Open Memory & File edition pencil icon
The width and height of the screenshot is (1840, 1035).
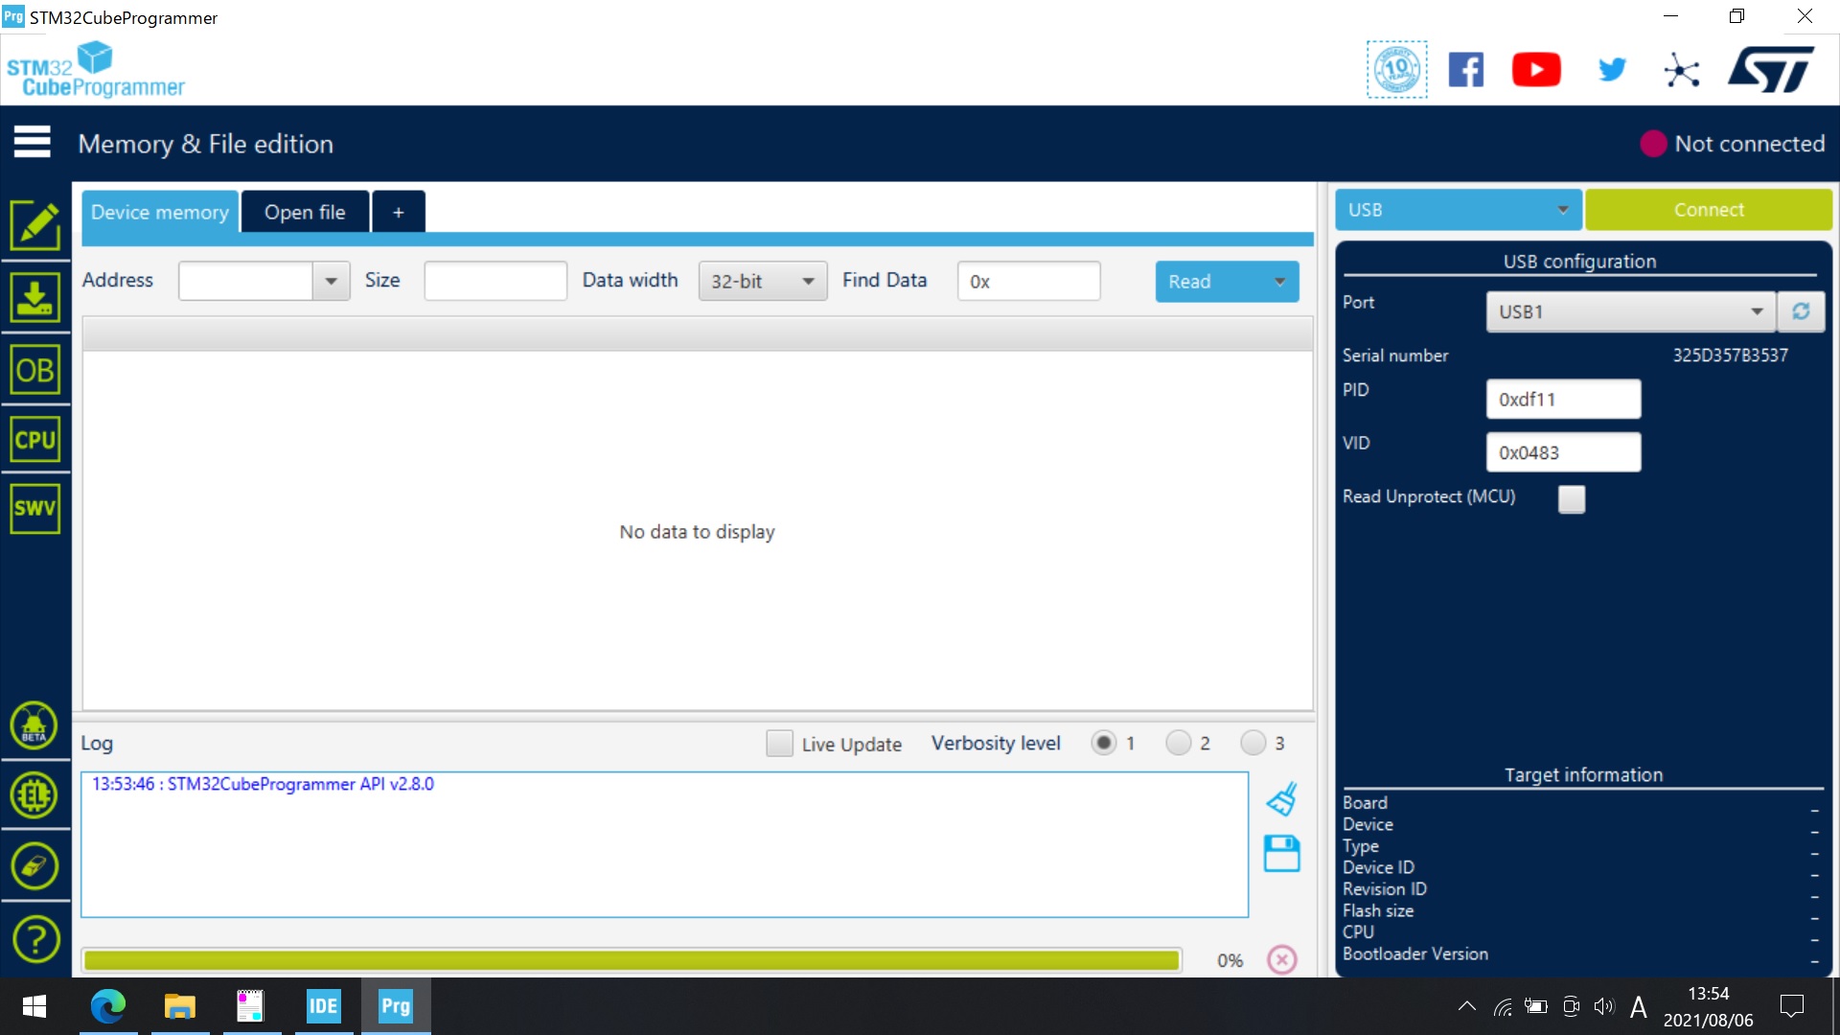click(35, 225)
